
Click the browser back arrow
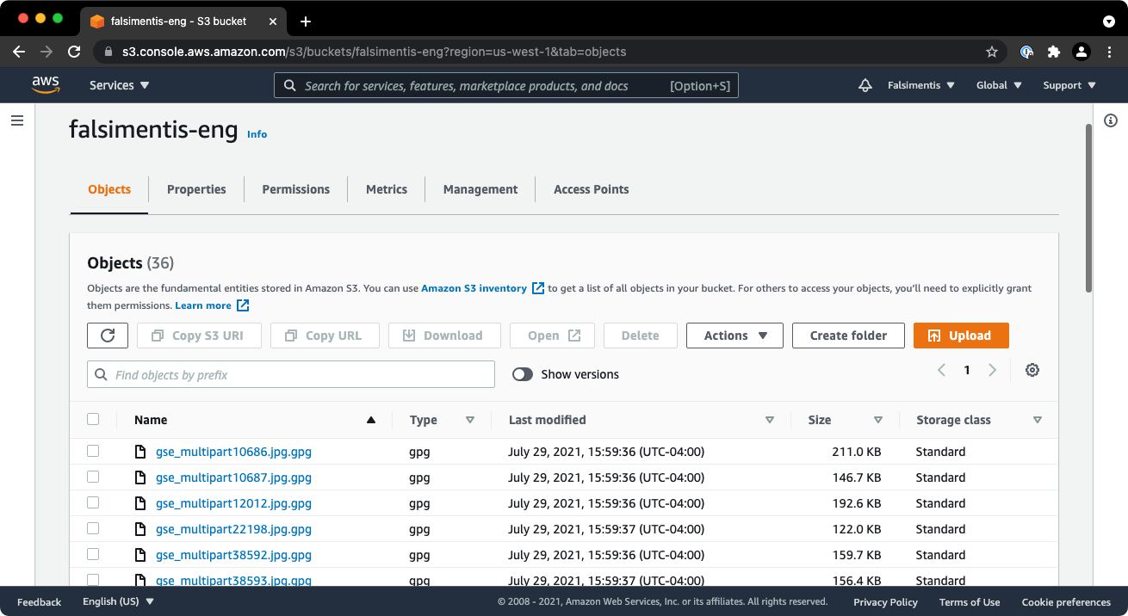pyautogui.click(x=19, y=52)
